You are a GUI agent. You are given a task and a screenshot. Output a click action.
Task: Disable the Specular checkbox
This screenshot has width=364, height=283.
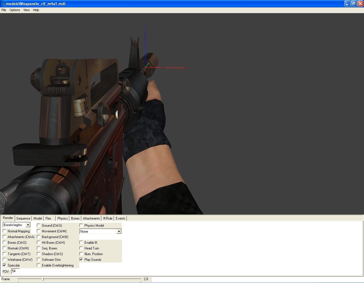click(x=5, y=265)
